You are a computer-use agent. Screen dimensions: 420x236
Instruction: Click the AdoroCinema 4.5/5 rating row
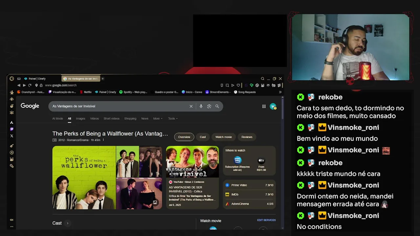coord(249,204)
